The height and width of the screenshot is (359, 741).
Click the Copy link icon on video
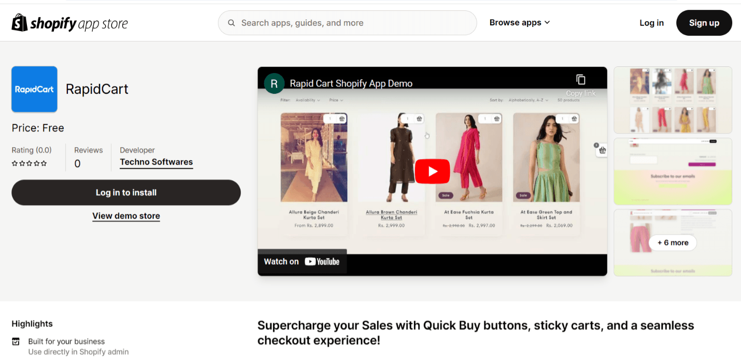pos(581,79)
